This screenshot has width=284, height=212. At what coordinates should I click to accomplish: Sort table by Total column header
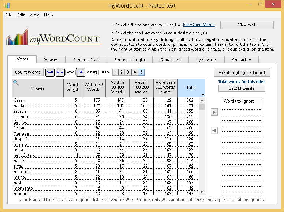191,88
